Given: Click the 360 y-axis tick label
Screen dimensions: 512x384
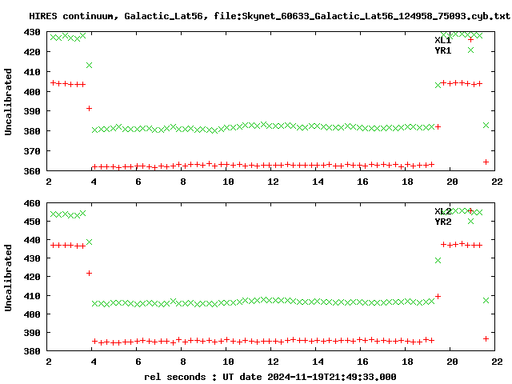Looking at the screenshot, I should pyautogui.click(x=32, y=170).
